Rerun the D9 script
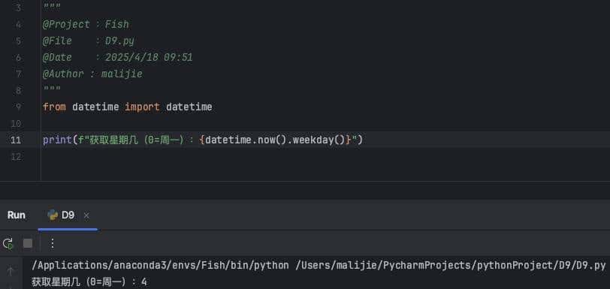This screenshot has height=289, width=610. [x=8, y=243]
